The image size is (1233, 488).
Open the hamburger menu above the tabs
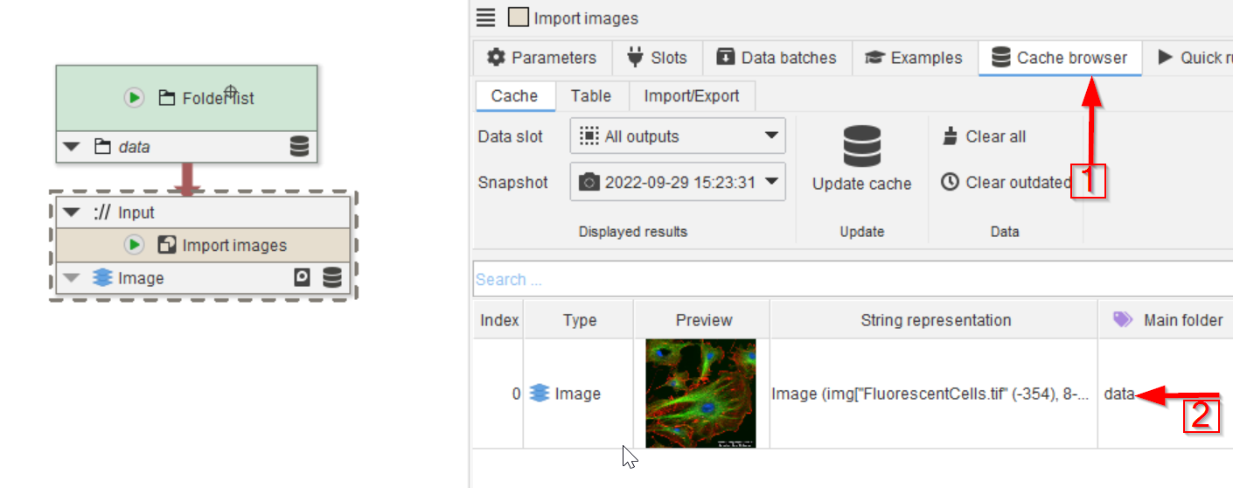click(x=486, y=17)
